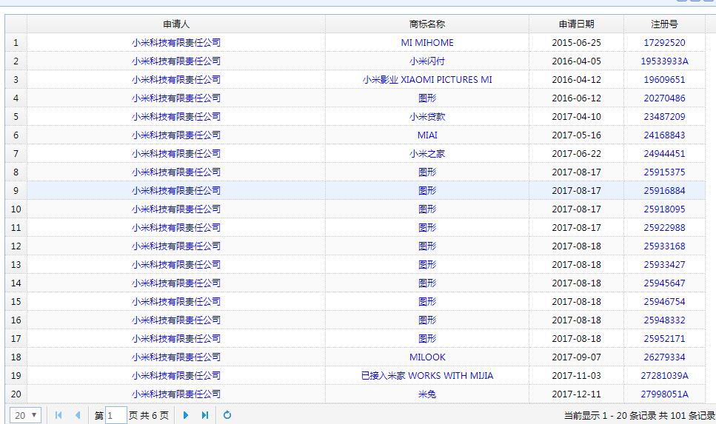Sort by 注册号 column header
This screenshot has width=716, height=424.
664,24
